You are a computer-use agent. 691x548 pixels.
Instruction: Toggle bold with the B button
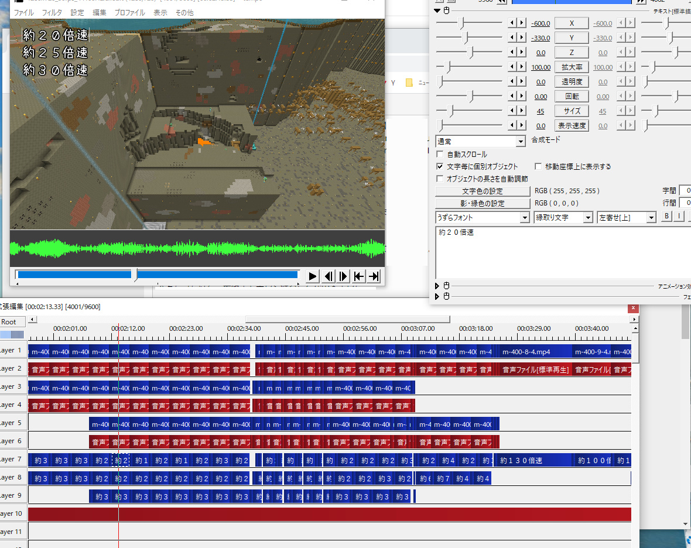pyautogui.click(x=667, y=216)
